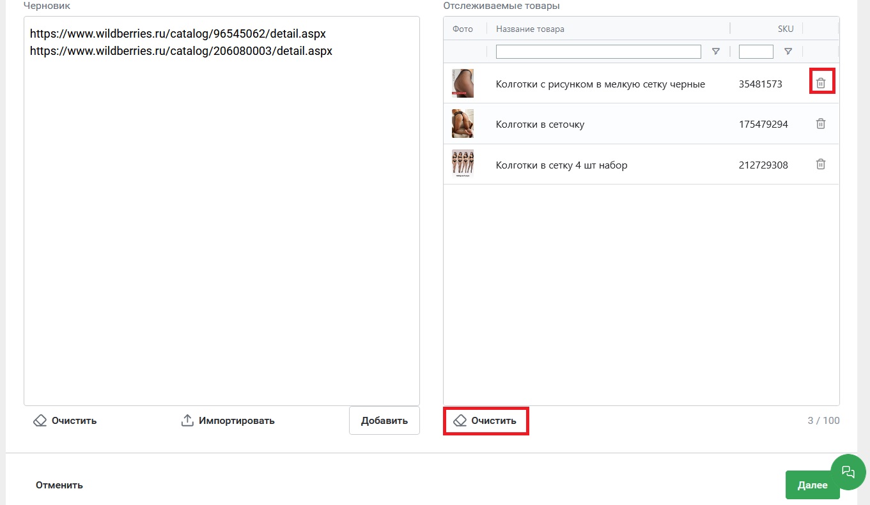Viewport: 870px width, 505px height.
Task: Delete the Колготки в сеточку row
Action: coord(821,124)
